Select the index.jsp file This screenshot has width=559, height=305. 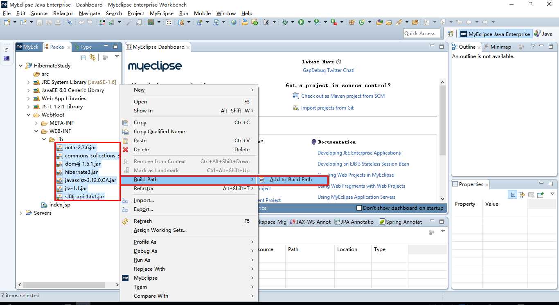point(60,205)
